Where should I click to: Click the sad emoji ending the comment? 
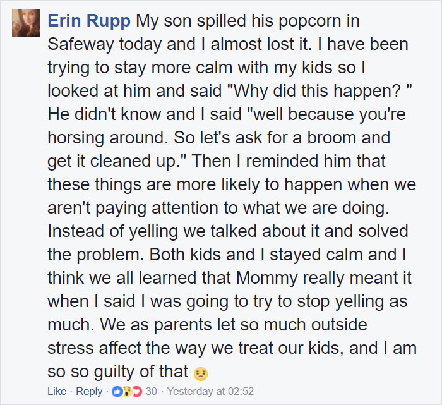pos(201,374)
